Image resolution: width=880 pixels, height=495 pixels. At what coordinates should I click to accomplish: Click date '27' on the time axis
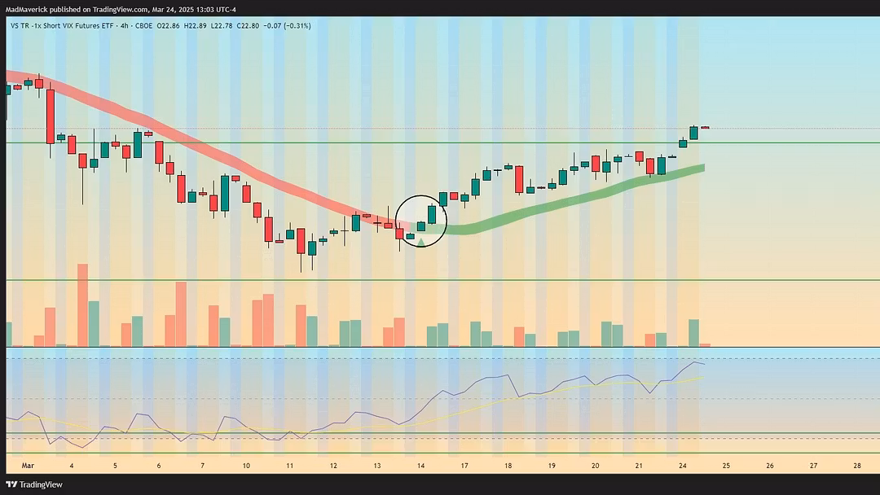(x=813, y=466)
